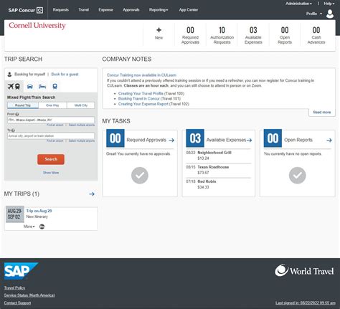340x309 pixels.
Task: Select the hotel bed search icon
Action: [x=42, y=86]
